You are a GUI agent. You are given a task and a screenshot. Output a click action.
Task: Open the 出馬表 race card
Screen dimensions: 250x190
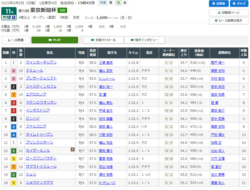point(219,3)
